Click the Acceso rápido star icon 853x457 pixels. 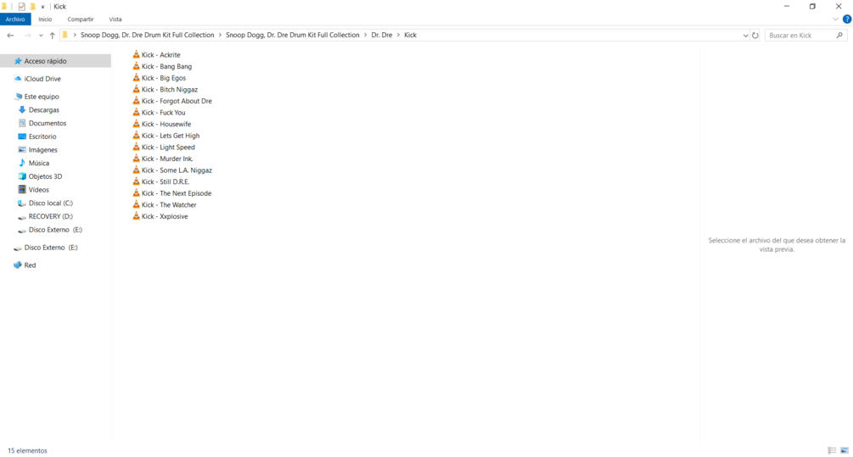18,61
